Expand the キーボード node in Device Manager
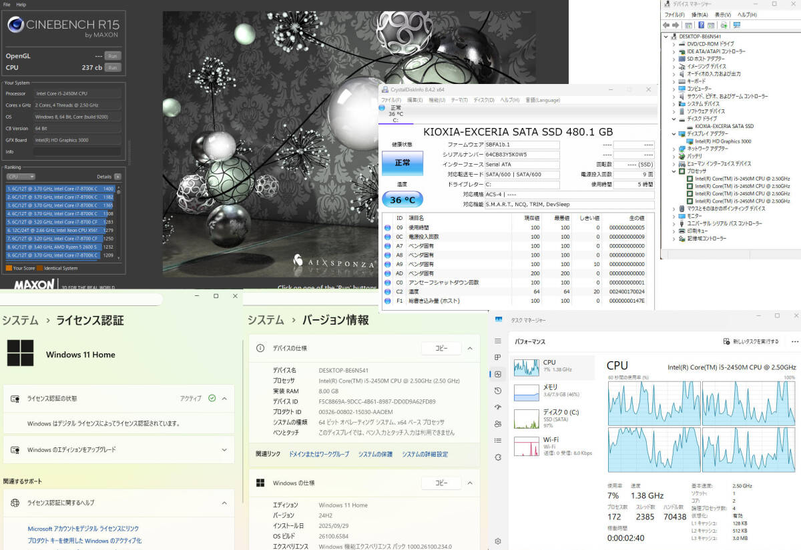Viewport: 801px width, 550px height. click(x=675, y=81)
